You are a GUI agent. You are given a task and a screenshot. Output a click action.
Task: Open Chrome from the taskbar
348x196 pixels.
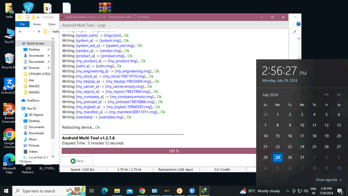tap(142, 191)
